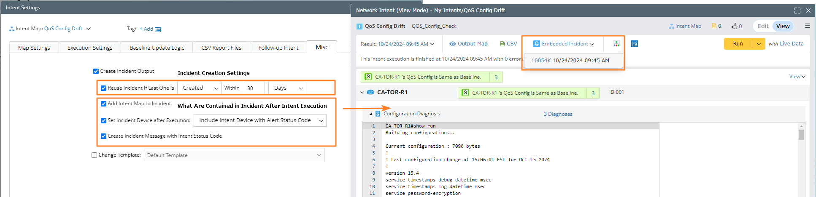This screenshot has height=197, width=816.
Task: Click the 3 Diagnoses link
Action: click(558, 114)
